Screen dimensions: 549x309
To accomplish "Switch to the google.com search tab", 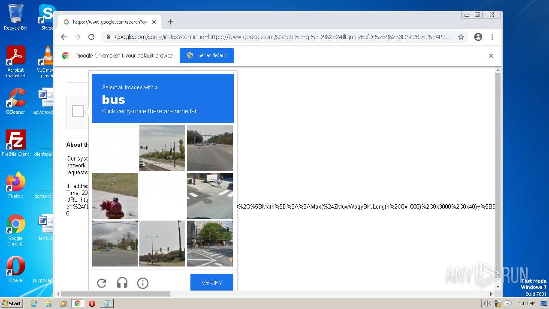I will click(x=109, y=22).
